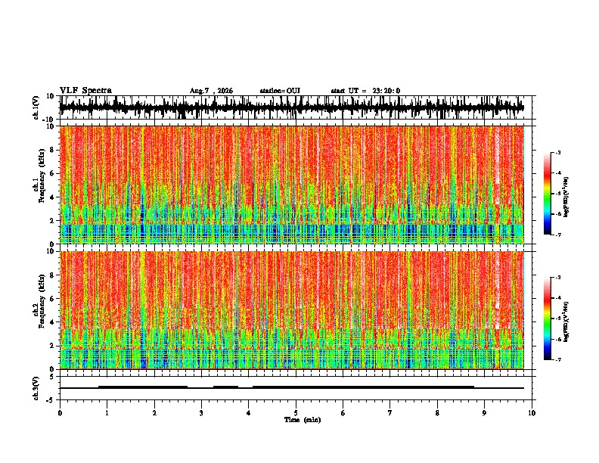This screenshot has height=463, width=599.
Task: Click the ch.1 voltage waveform trace
Action: pyautogui.click(x=291, y=107)
